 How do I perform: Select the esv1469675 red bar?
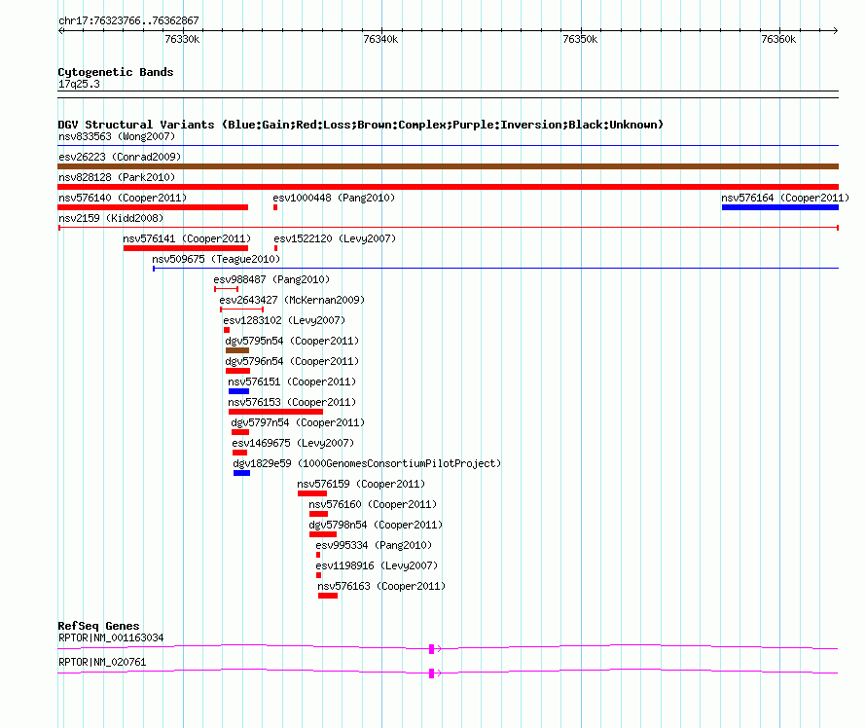(x=239, y=453)
